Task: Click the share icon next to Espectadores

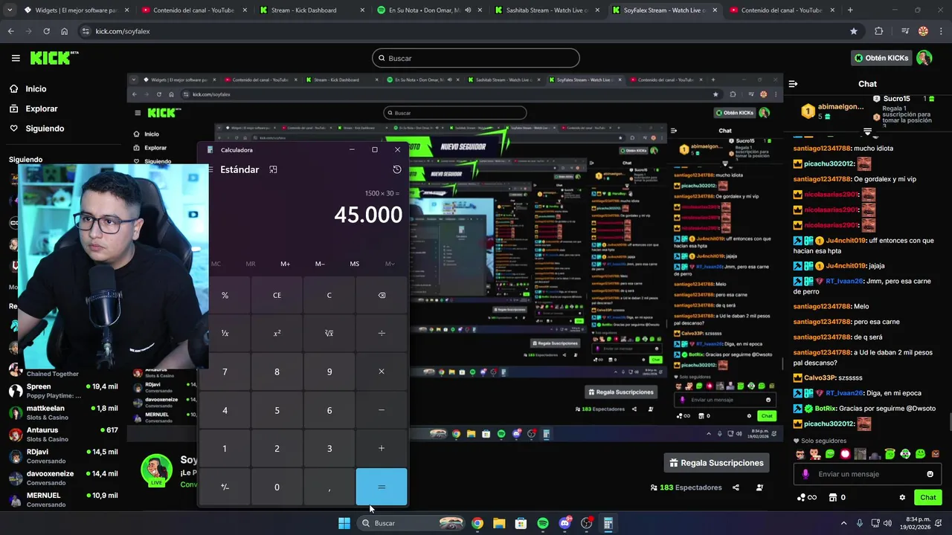Action: click(x=736, y=487)
